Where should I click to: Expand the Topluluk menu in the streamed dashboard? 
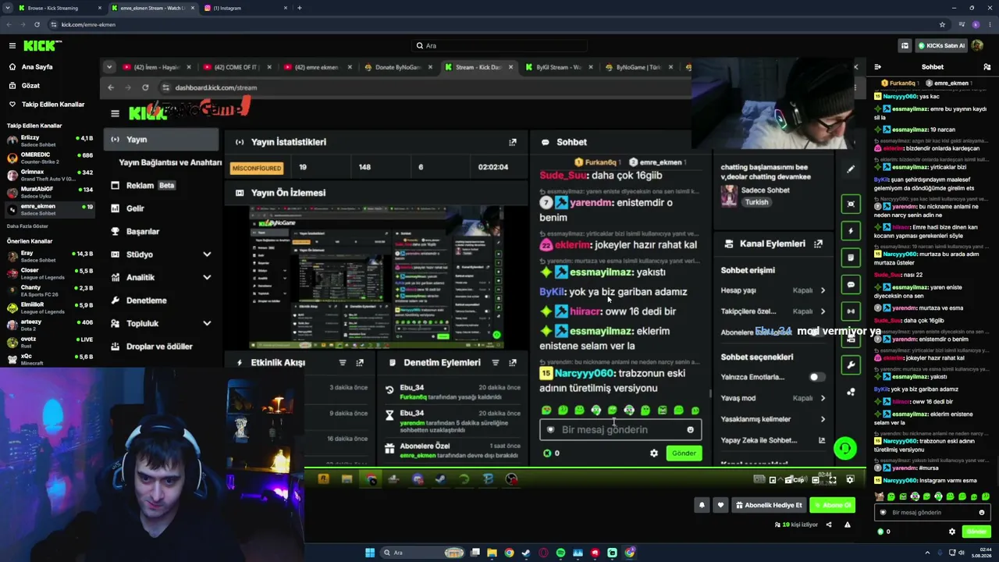(x=207, y=323)
